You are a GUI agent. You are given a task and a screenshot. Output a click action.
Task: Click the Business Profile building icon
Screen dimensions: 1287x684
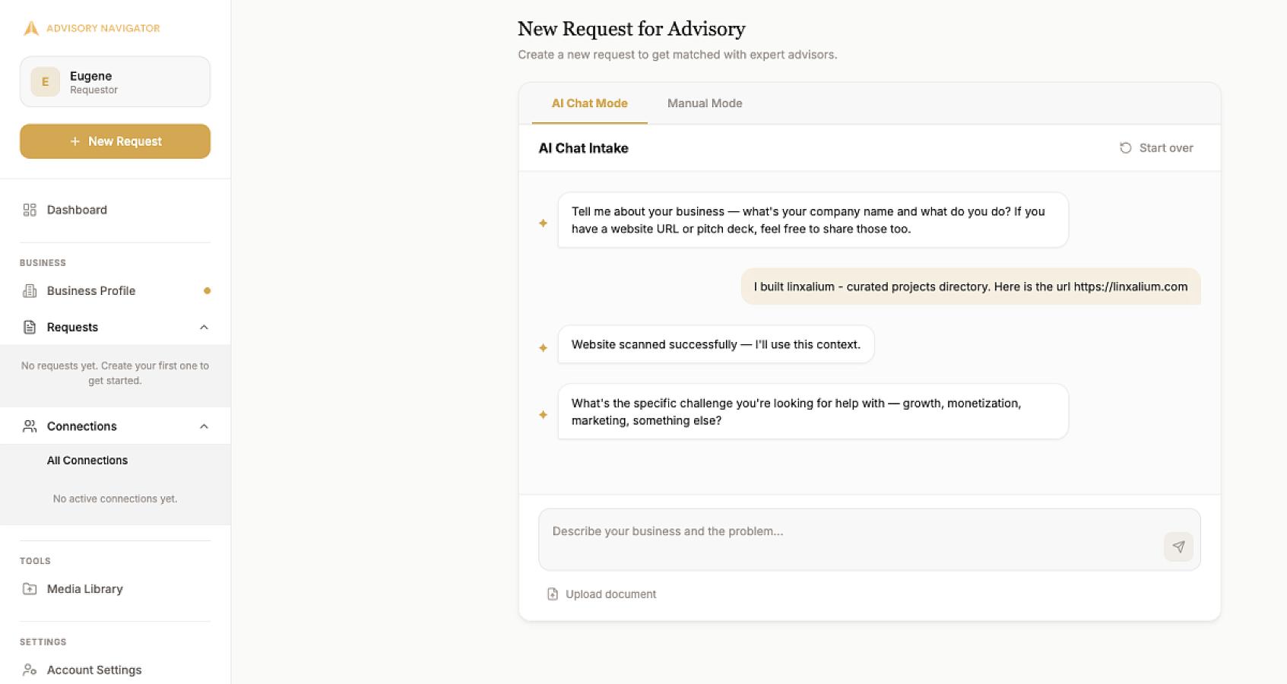(30, 290)
